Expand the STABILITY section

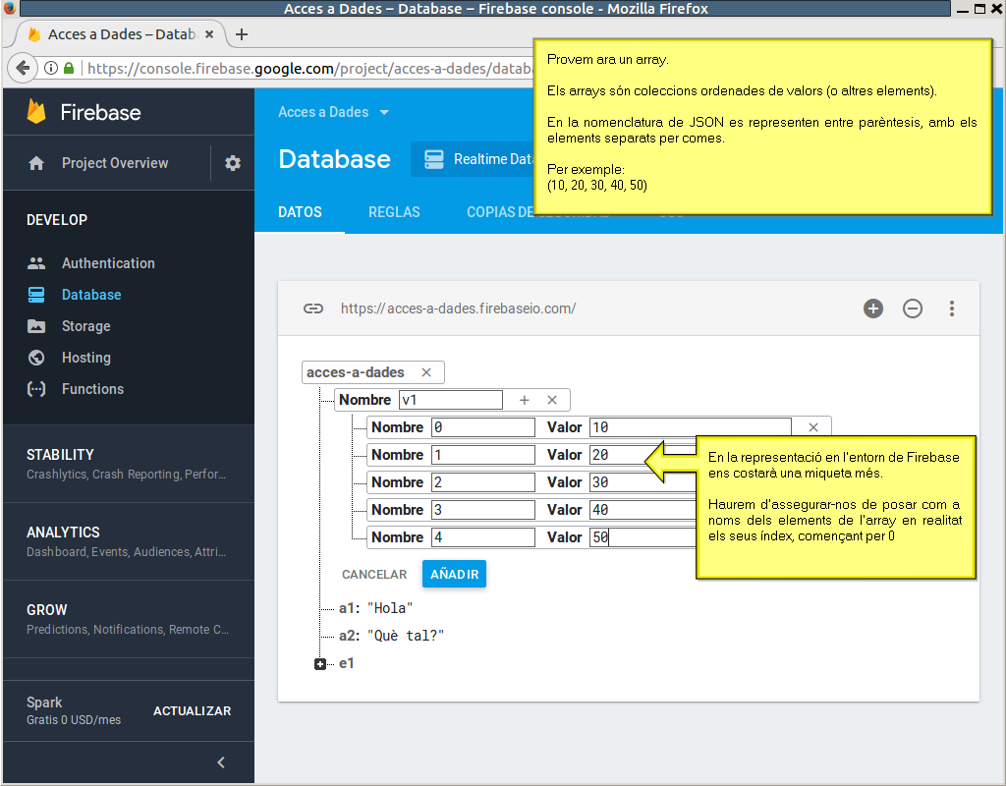click(129, 464)
